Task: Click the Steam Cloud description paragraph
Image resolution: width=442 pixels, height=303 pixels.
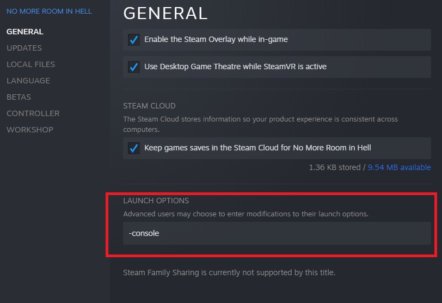Action: (x=260, y=124)
